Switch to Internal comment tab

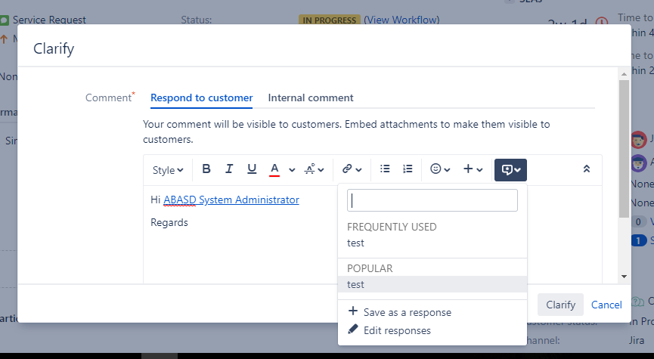click(x=311, y=97)
